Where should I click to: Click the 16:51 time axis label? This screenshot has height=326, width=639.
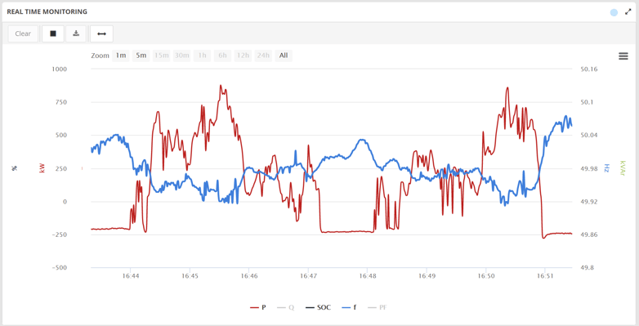[545, 276]
